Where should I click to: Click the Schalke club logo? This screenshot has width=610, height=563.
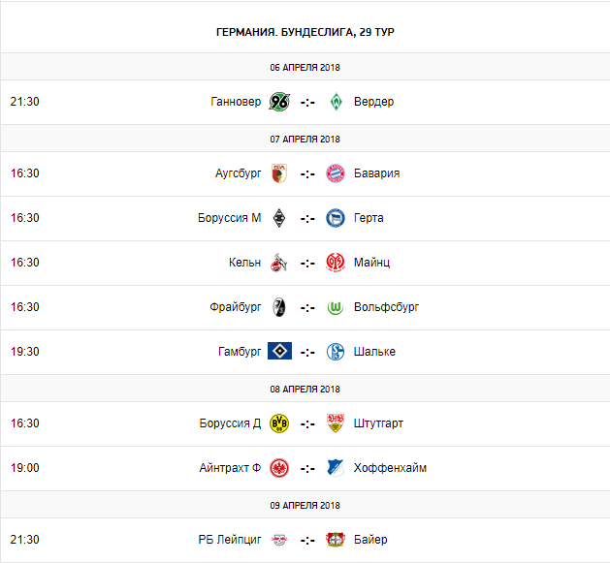point(336,352)
